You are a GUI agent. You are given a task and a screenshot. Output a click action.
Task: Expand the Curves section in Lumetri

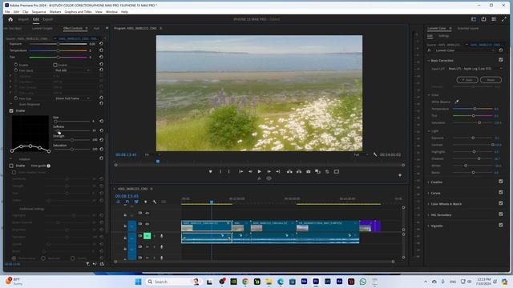[429, 193]
